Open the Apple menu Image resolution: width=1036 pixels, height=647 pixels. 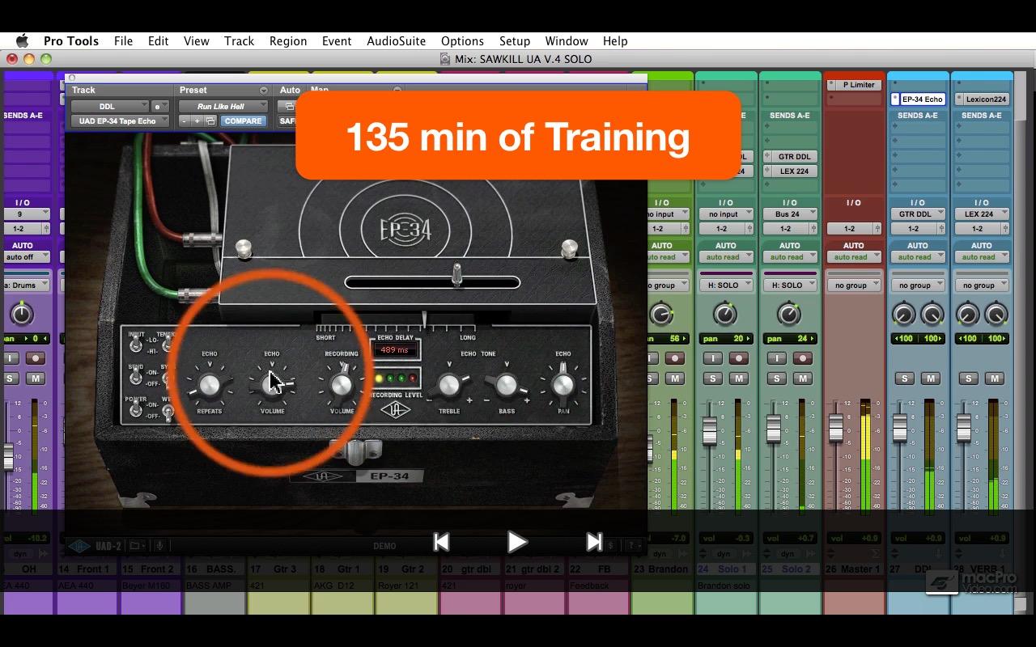coord(22,40)
